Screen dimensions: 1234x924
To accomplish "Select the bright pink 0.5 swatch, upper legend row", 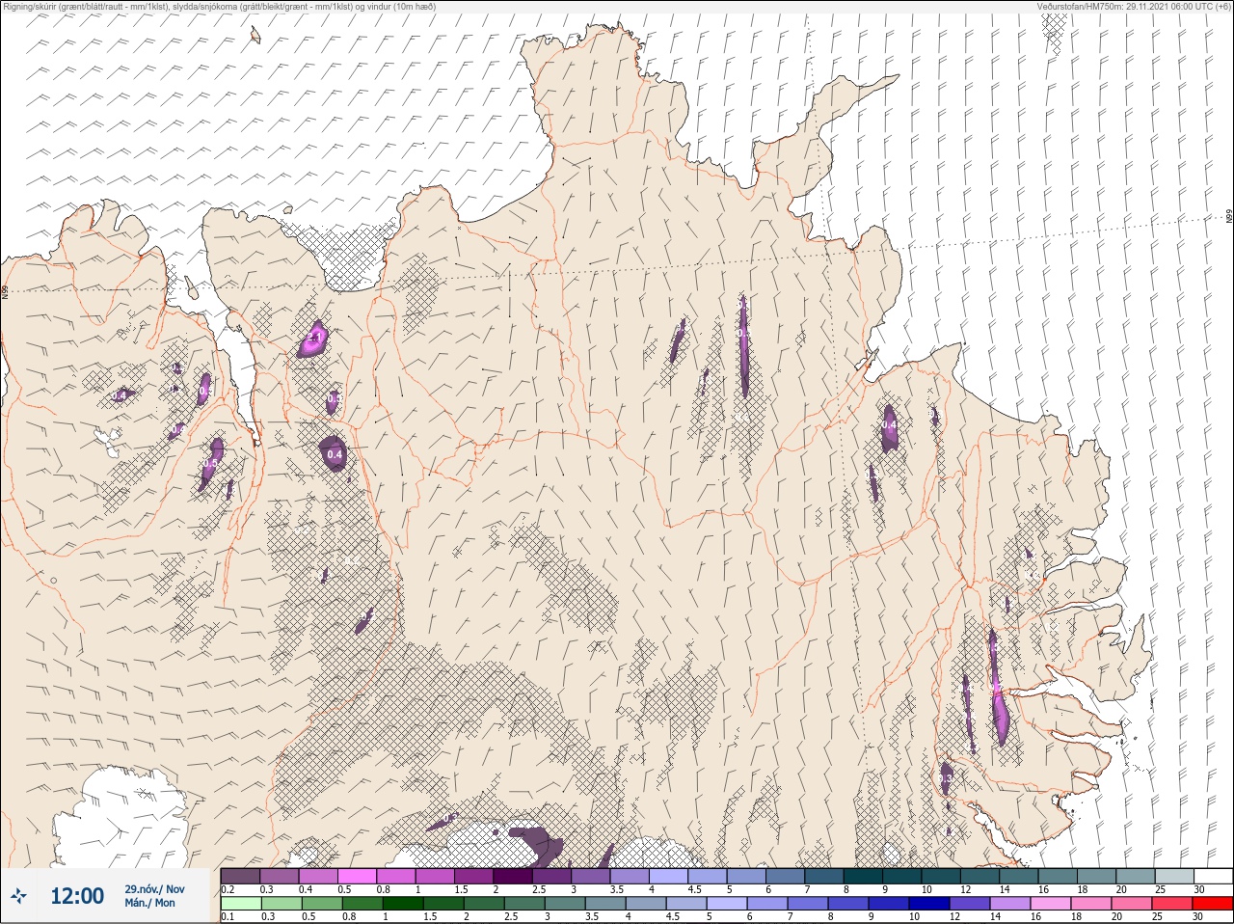I will pos(358,877).
